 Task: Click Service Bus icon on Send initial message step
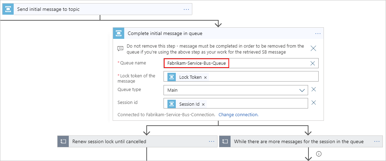(x=8, y=9)
